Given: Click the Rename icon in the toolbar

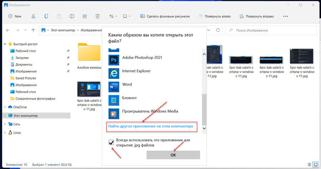Looking at the screenshot, I should [72, 16].
